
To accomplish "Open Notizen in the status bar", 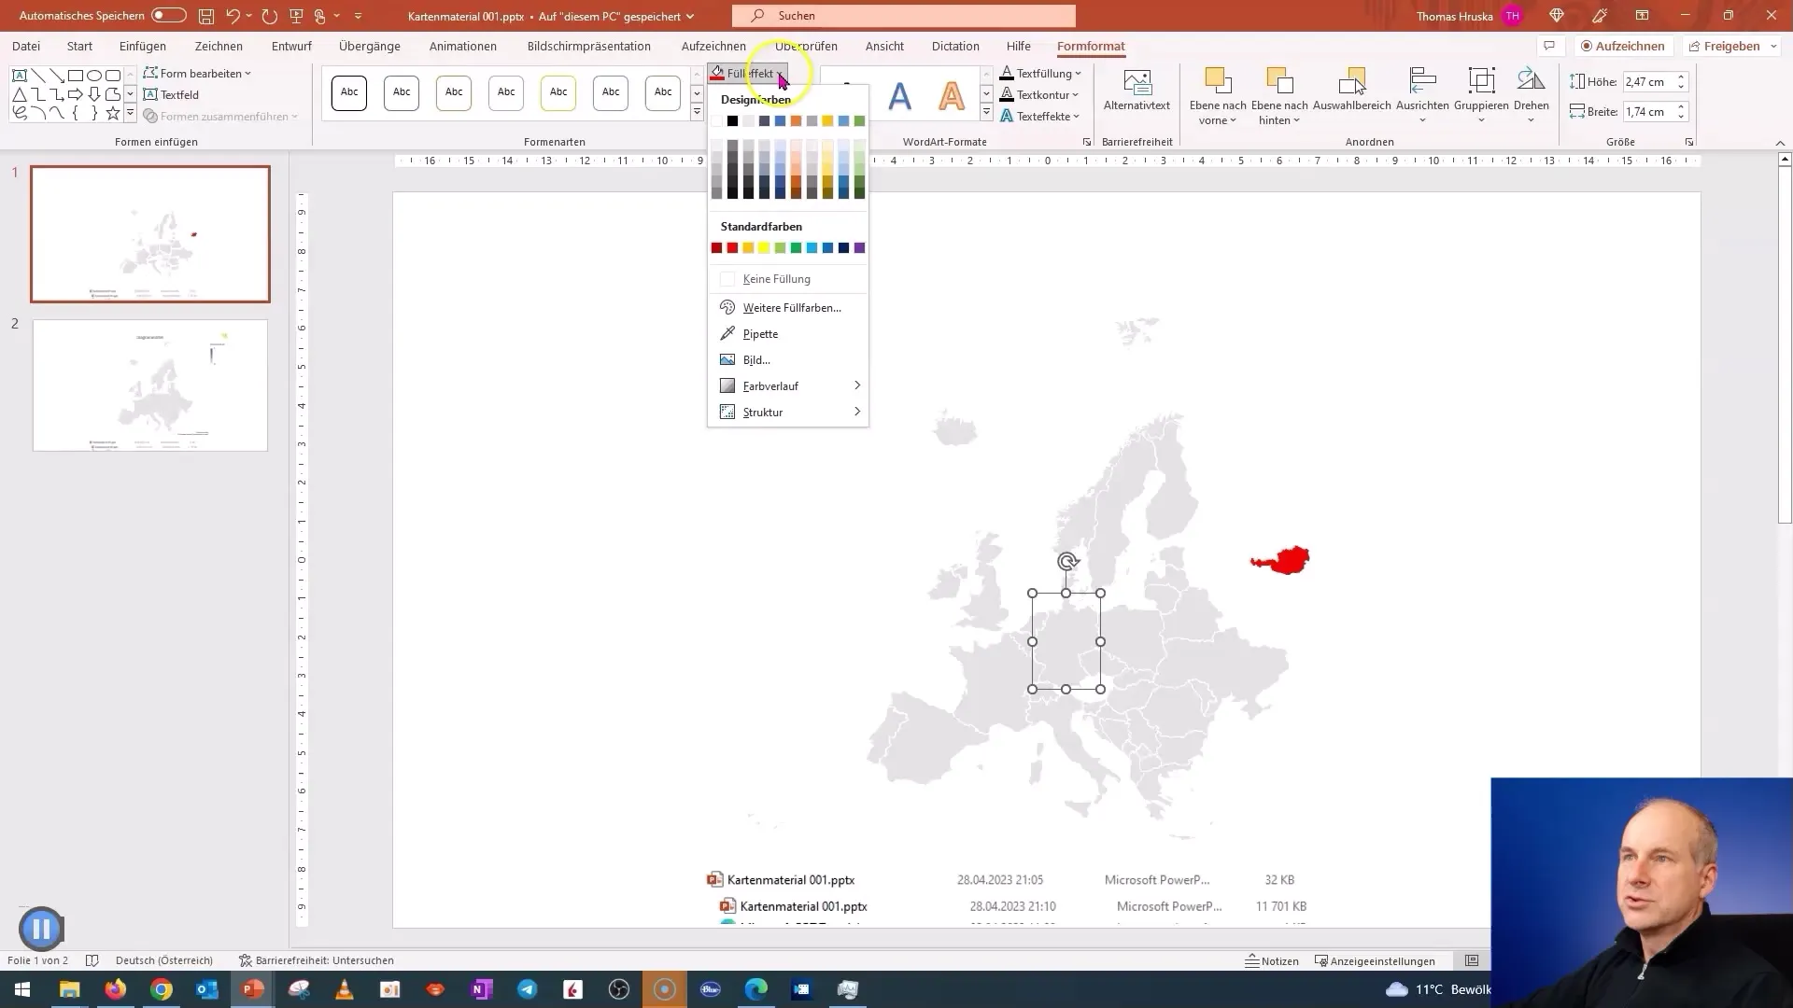I will (1272, 960).
